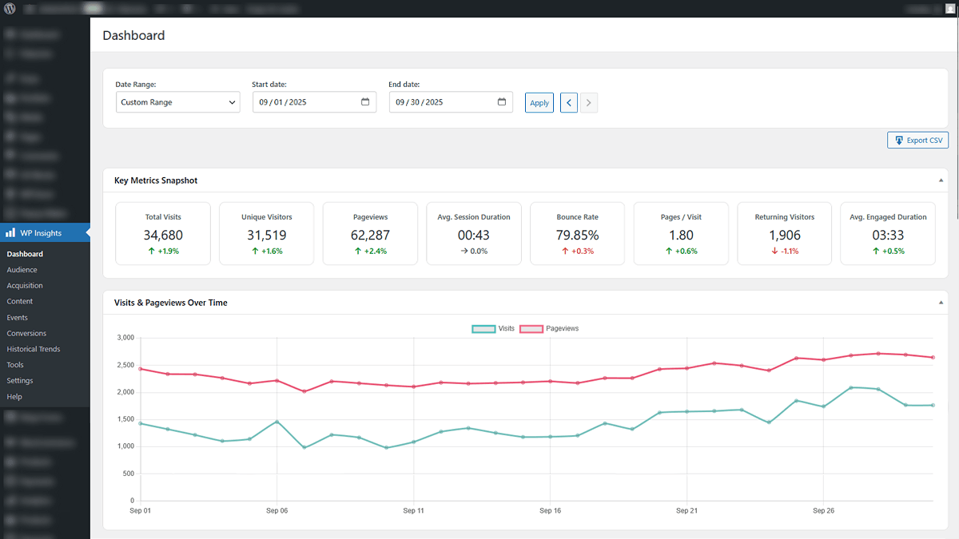Collapse the Visits & Pageviews chart panel
Viewport: 959px width, 539px height.
click(x=941, y=302)
